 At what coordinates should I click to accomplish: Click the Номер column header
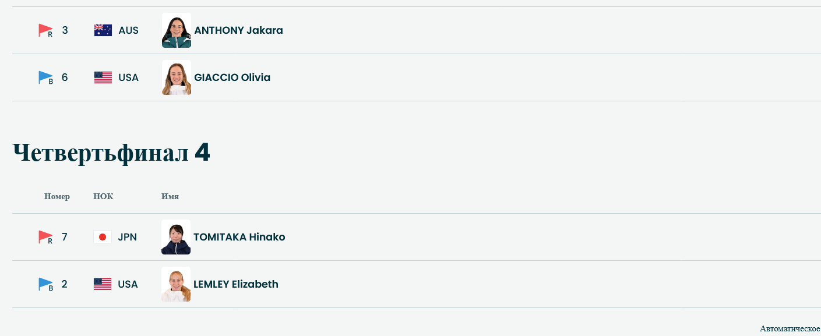tap(57, 196)
